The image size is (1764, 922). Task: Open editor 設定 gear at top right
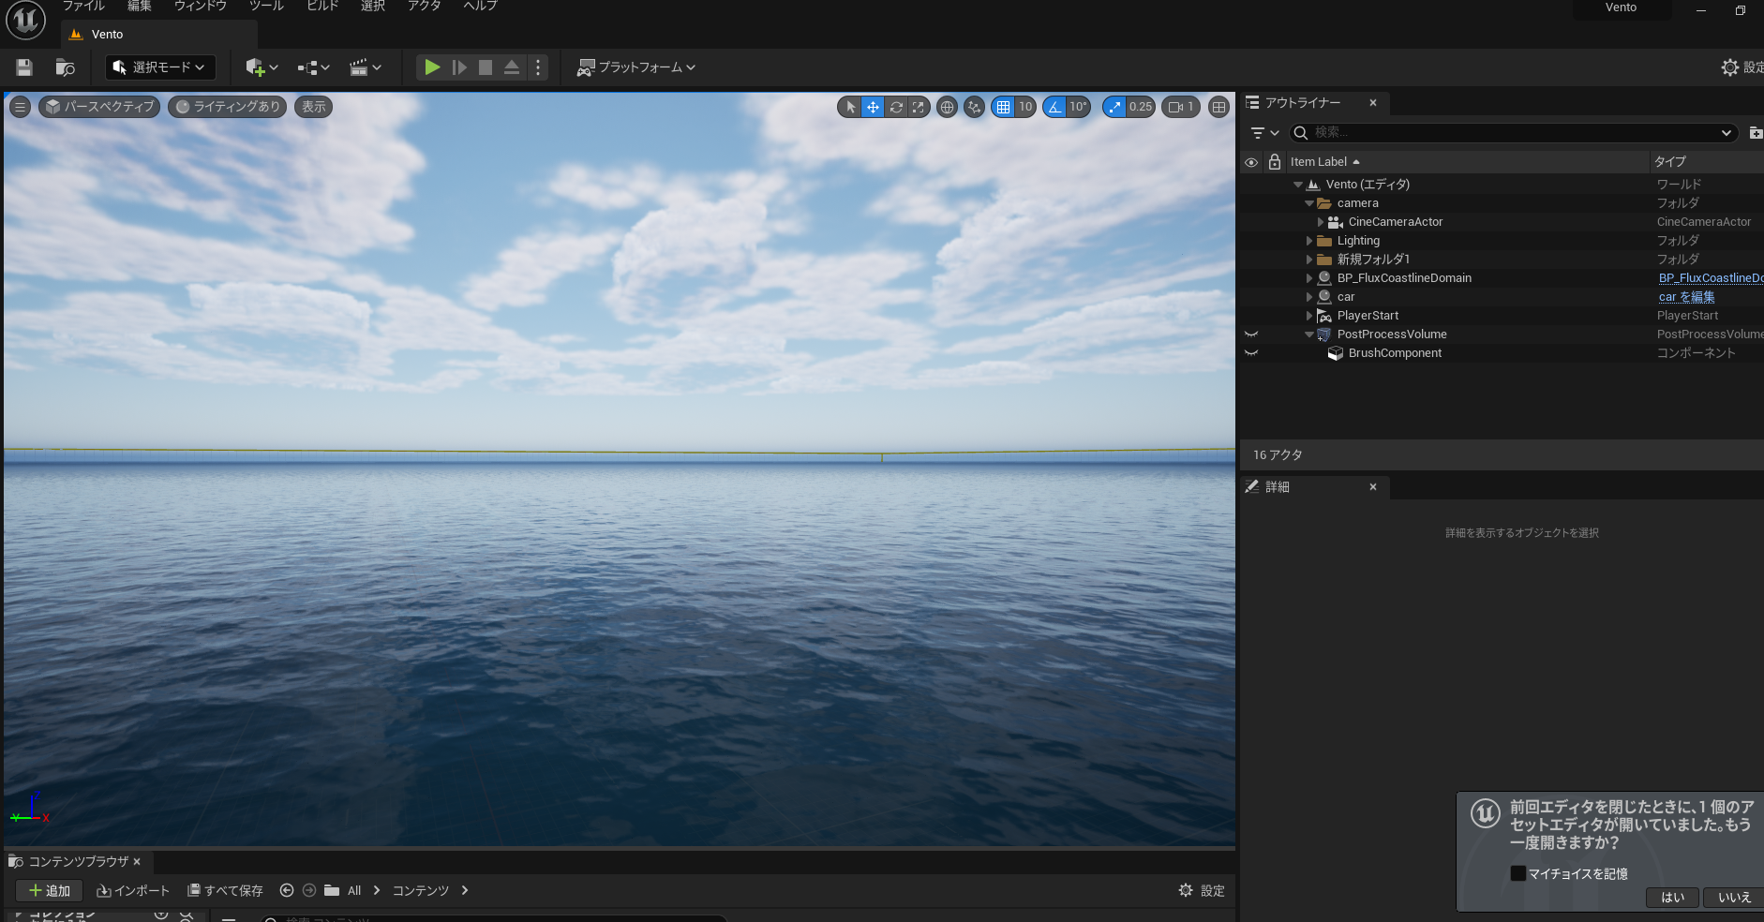tap(1742, 67)
